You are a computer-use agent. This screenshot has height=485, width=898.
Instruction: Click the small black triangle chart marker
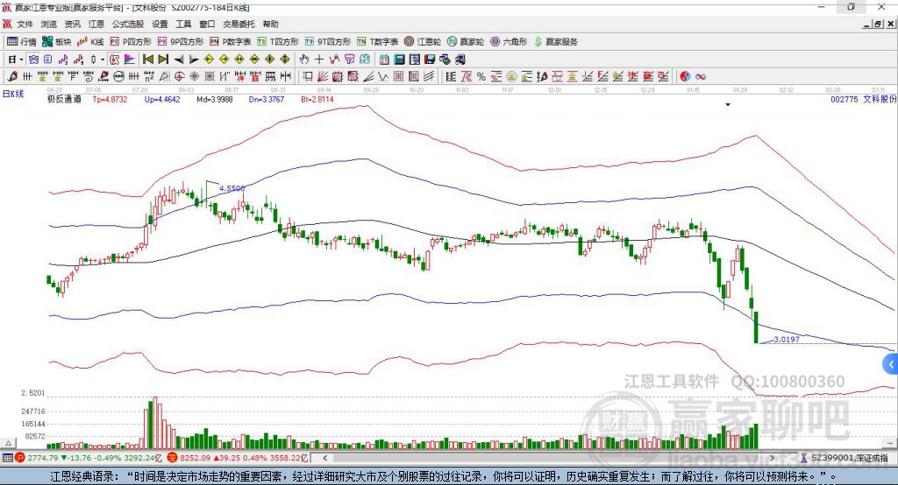pyautogui.click(x=728, y=105)
